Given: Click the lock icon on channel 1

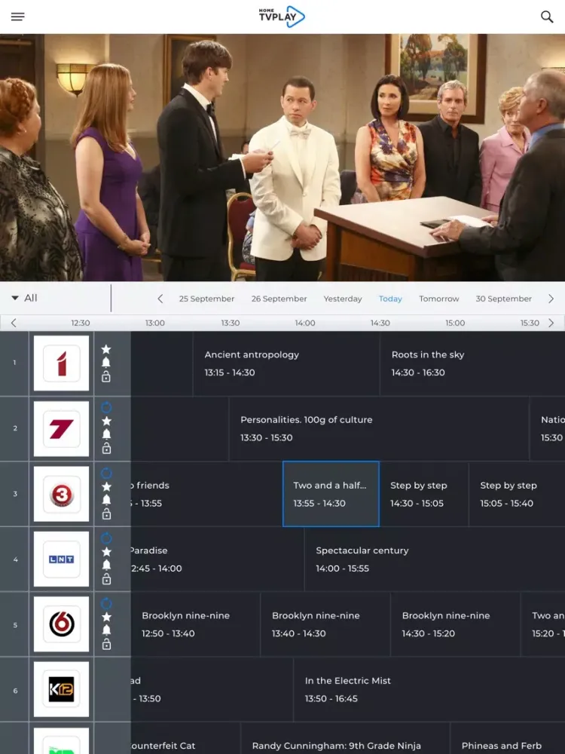Looking at the screenshot, I should [106, 376].
